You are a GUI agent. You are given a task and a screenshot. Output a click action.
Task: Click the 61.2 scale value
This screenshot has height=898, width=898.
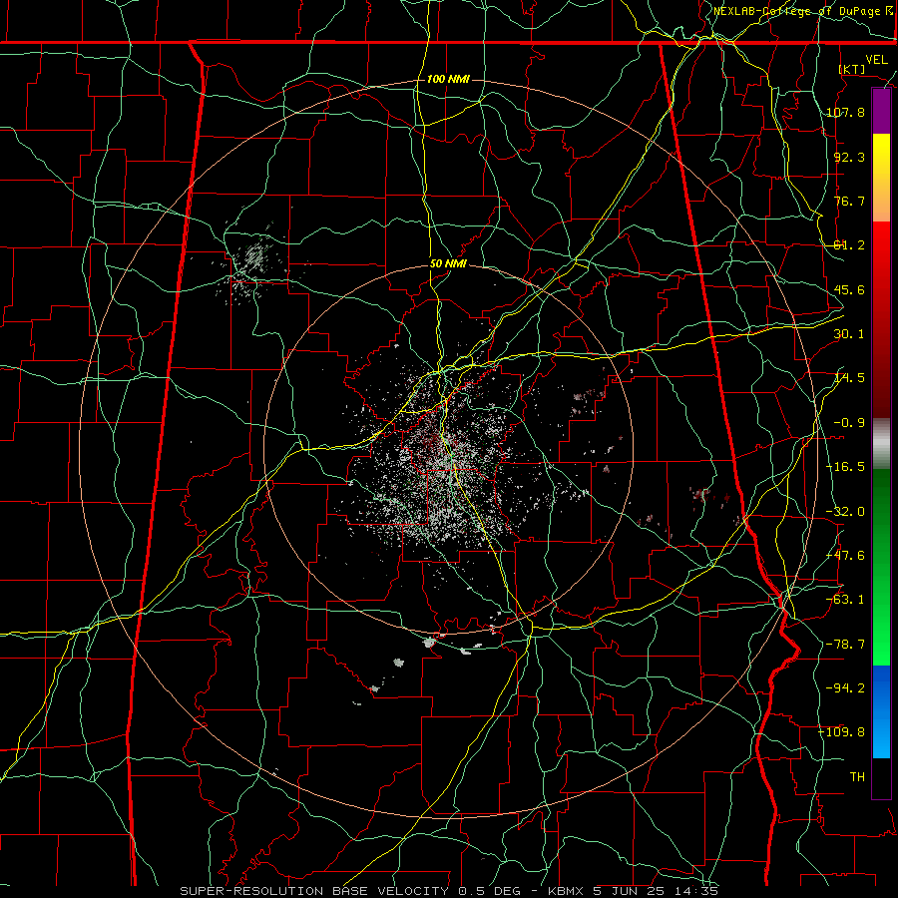[x=849, y=245]
